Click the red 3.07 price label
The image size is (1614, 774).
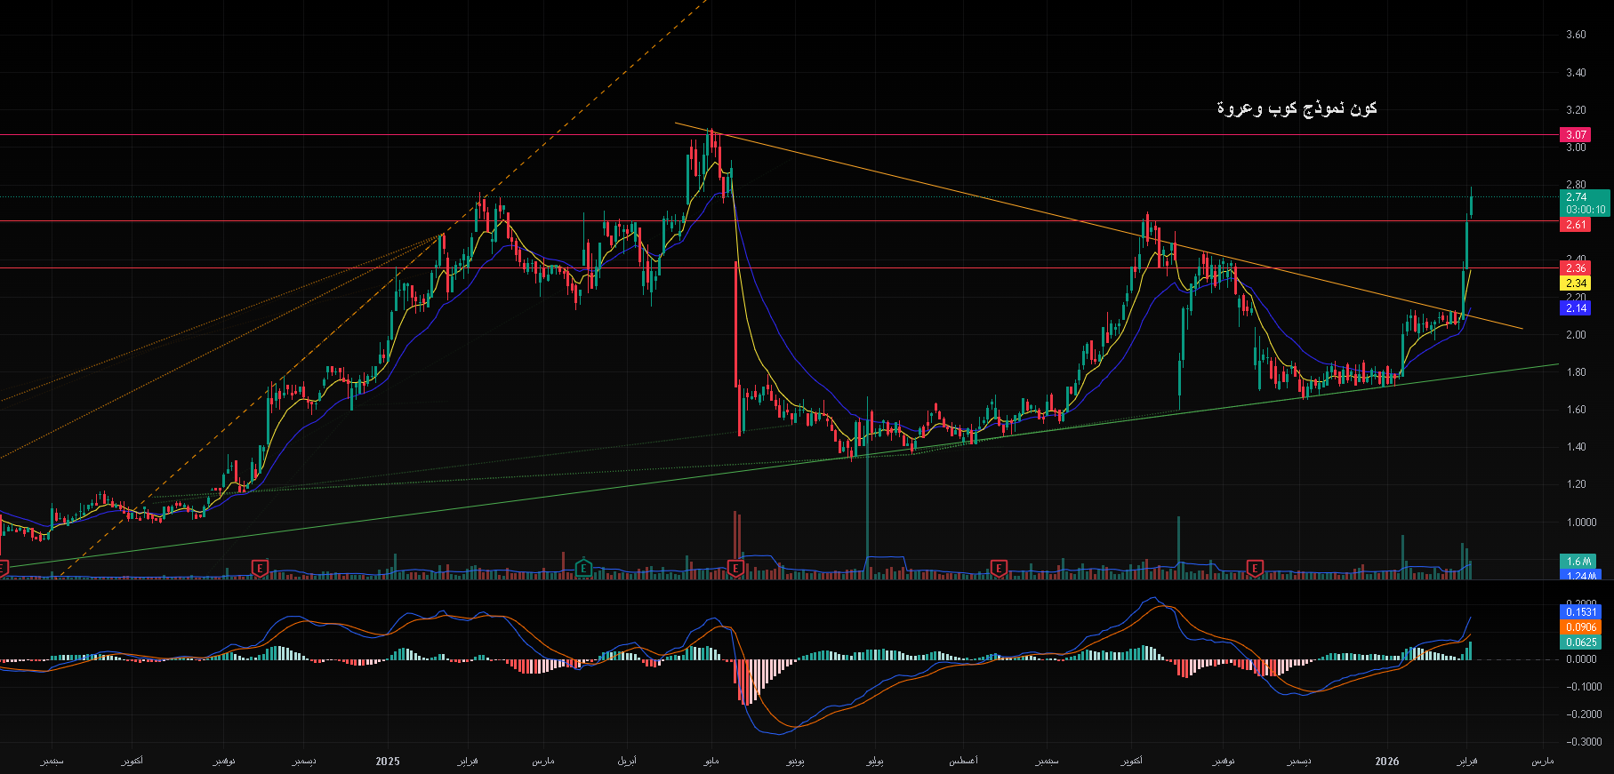click(x=1576, y=135)
